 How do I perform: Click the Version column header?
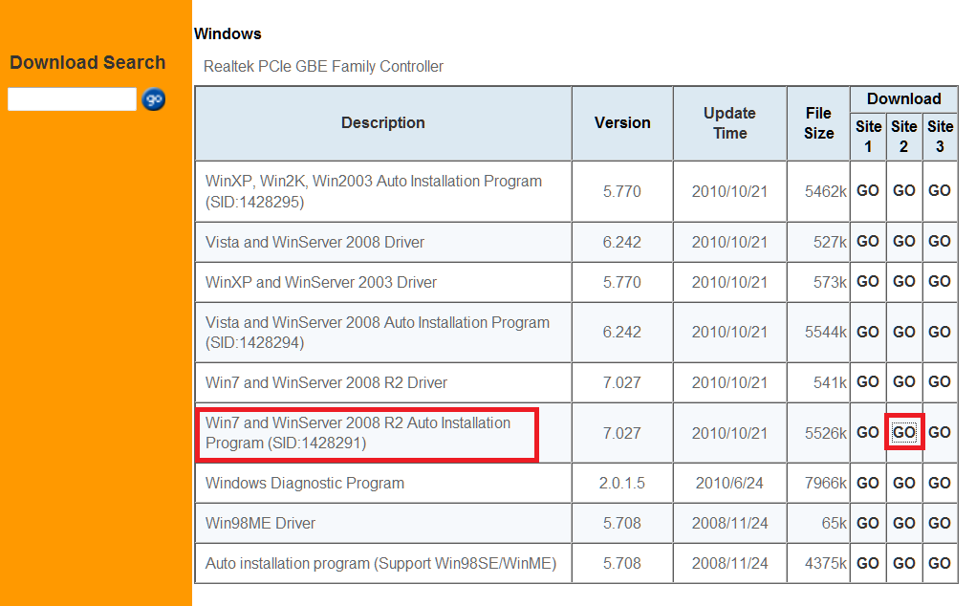coord(622,123)
